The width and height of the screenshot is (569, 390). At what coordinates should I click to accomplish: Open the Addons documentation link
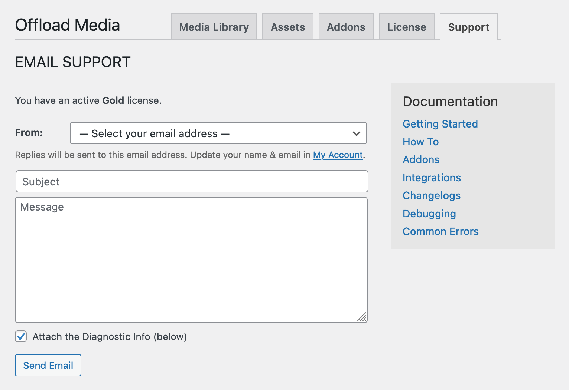[421, 159]
